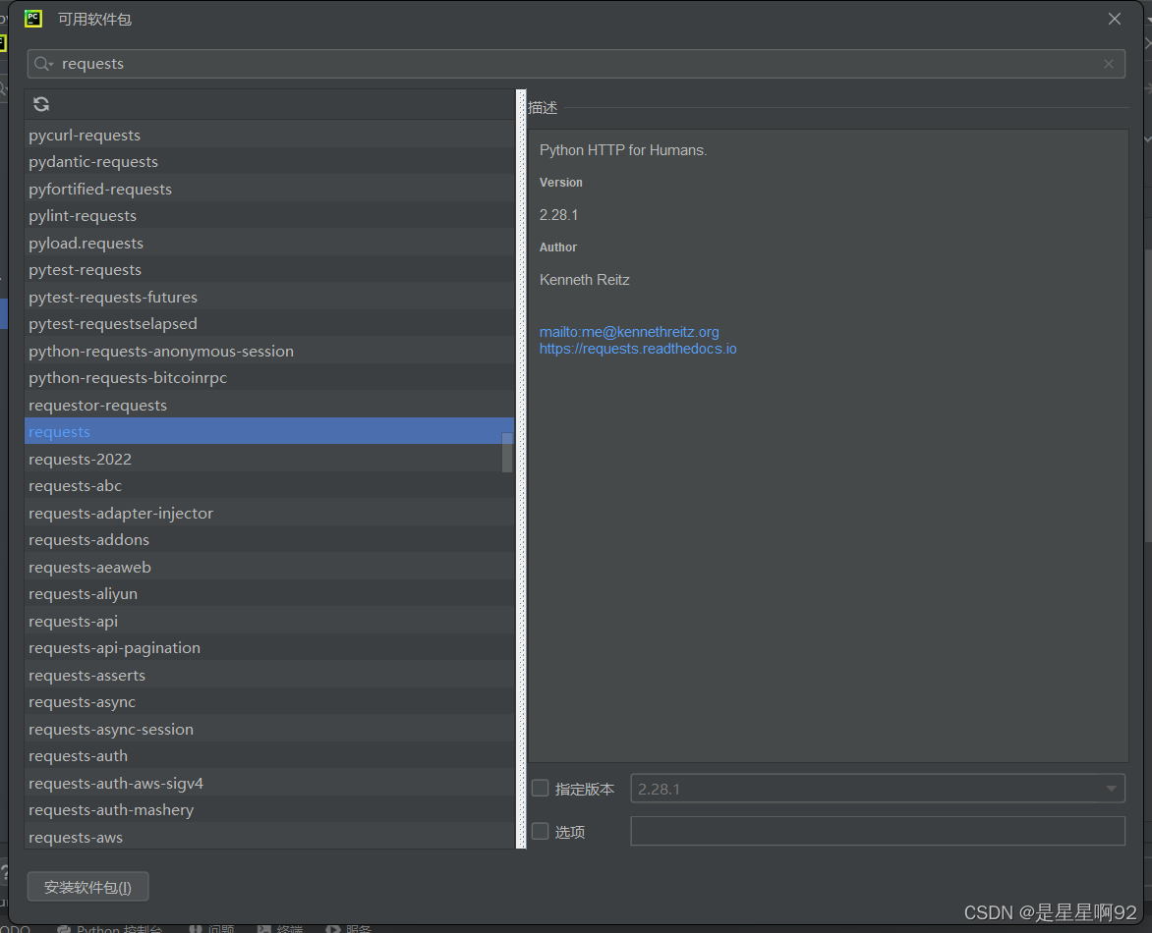Select the highlighted requests package
This screenshot has height=933, width=1152.
tap(269, 431)
